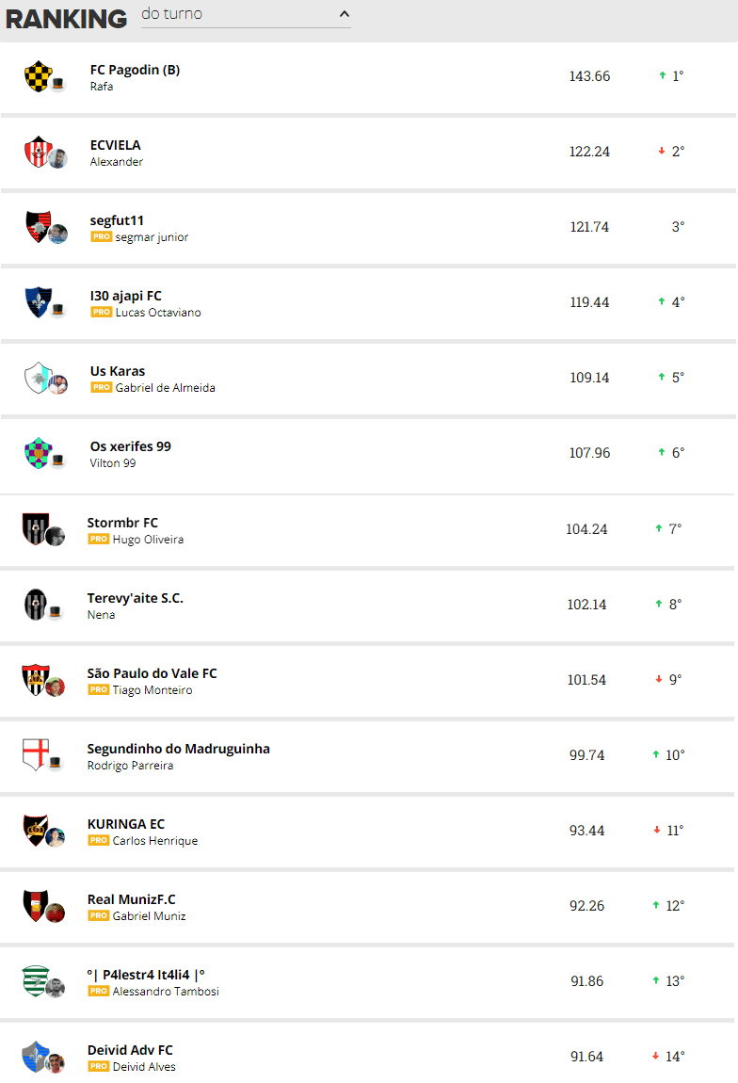This screenshot has height=1083, width=738.
Task: Click Us Karas team name
Action: 118,371
